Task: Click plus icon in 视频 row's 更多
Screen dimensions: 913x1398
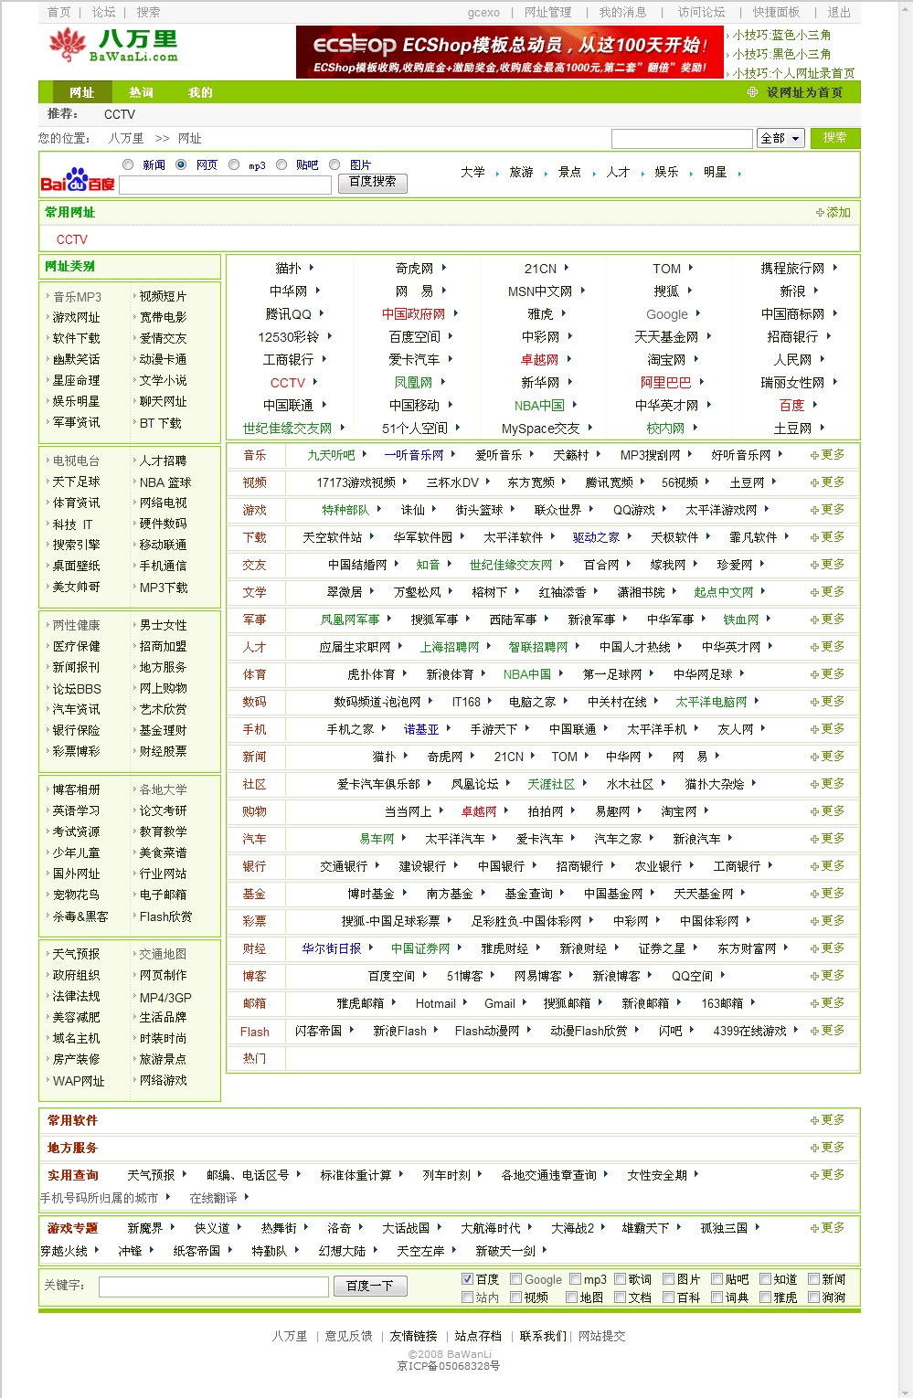Action: pos(814,482)
